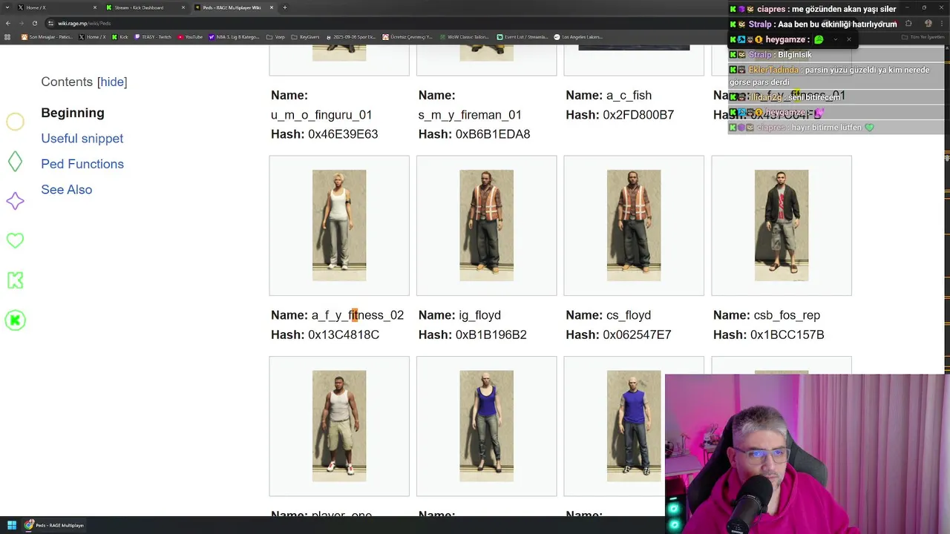Open the Ücretsiz Çevrimiçi bookmark
This screenshot has height=534, width=950.
tap(408, 36)
